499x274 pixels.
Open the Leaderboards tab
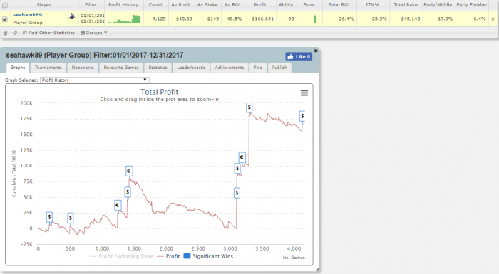tap(191, 68)
